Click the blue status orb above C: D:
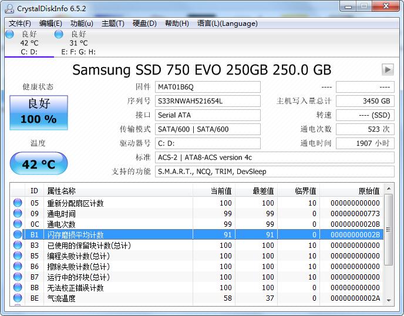Screen dimensions: 404x316 click(x=9, y=34)
